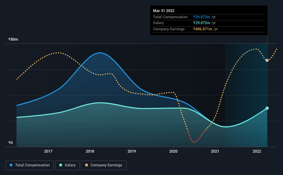Click the 2019 x-axis label
283x175 pixels.
[x=132, y=151]
